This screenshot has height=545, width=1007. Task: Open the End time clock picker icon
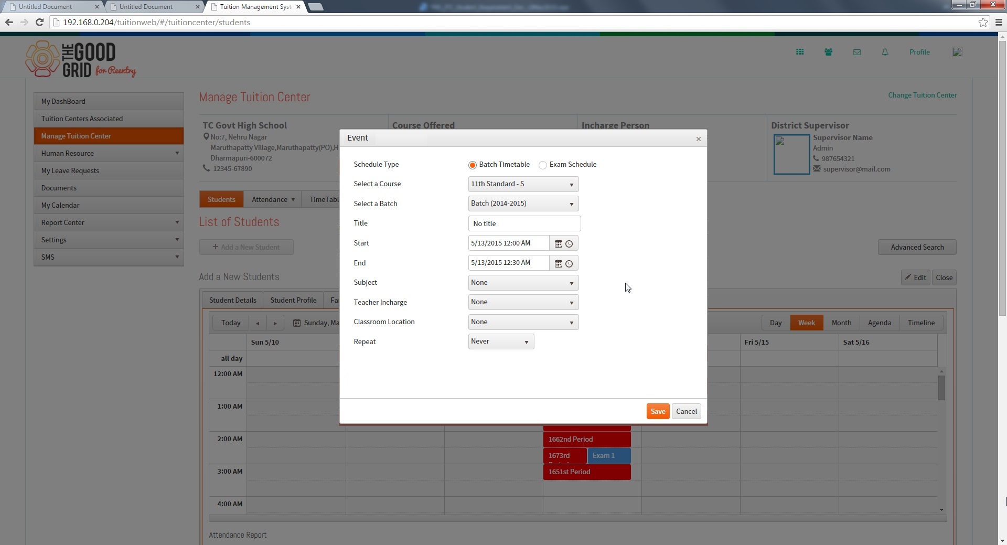point(569,263)
